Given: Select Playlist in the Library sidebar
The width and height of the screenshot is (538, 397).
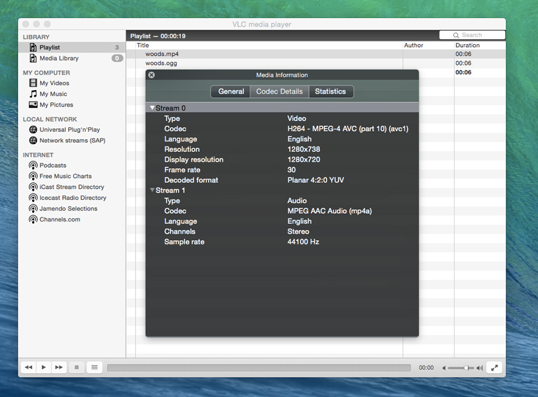Looking at the screenshot, I should [x=72, y=47].
